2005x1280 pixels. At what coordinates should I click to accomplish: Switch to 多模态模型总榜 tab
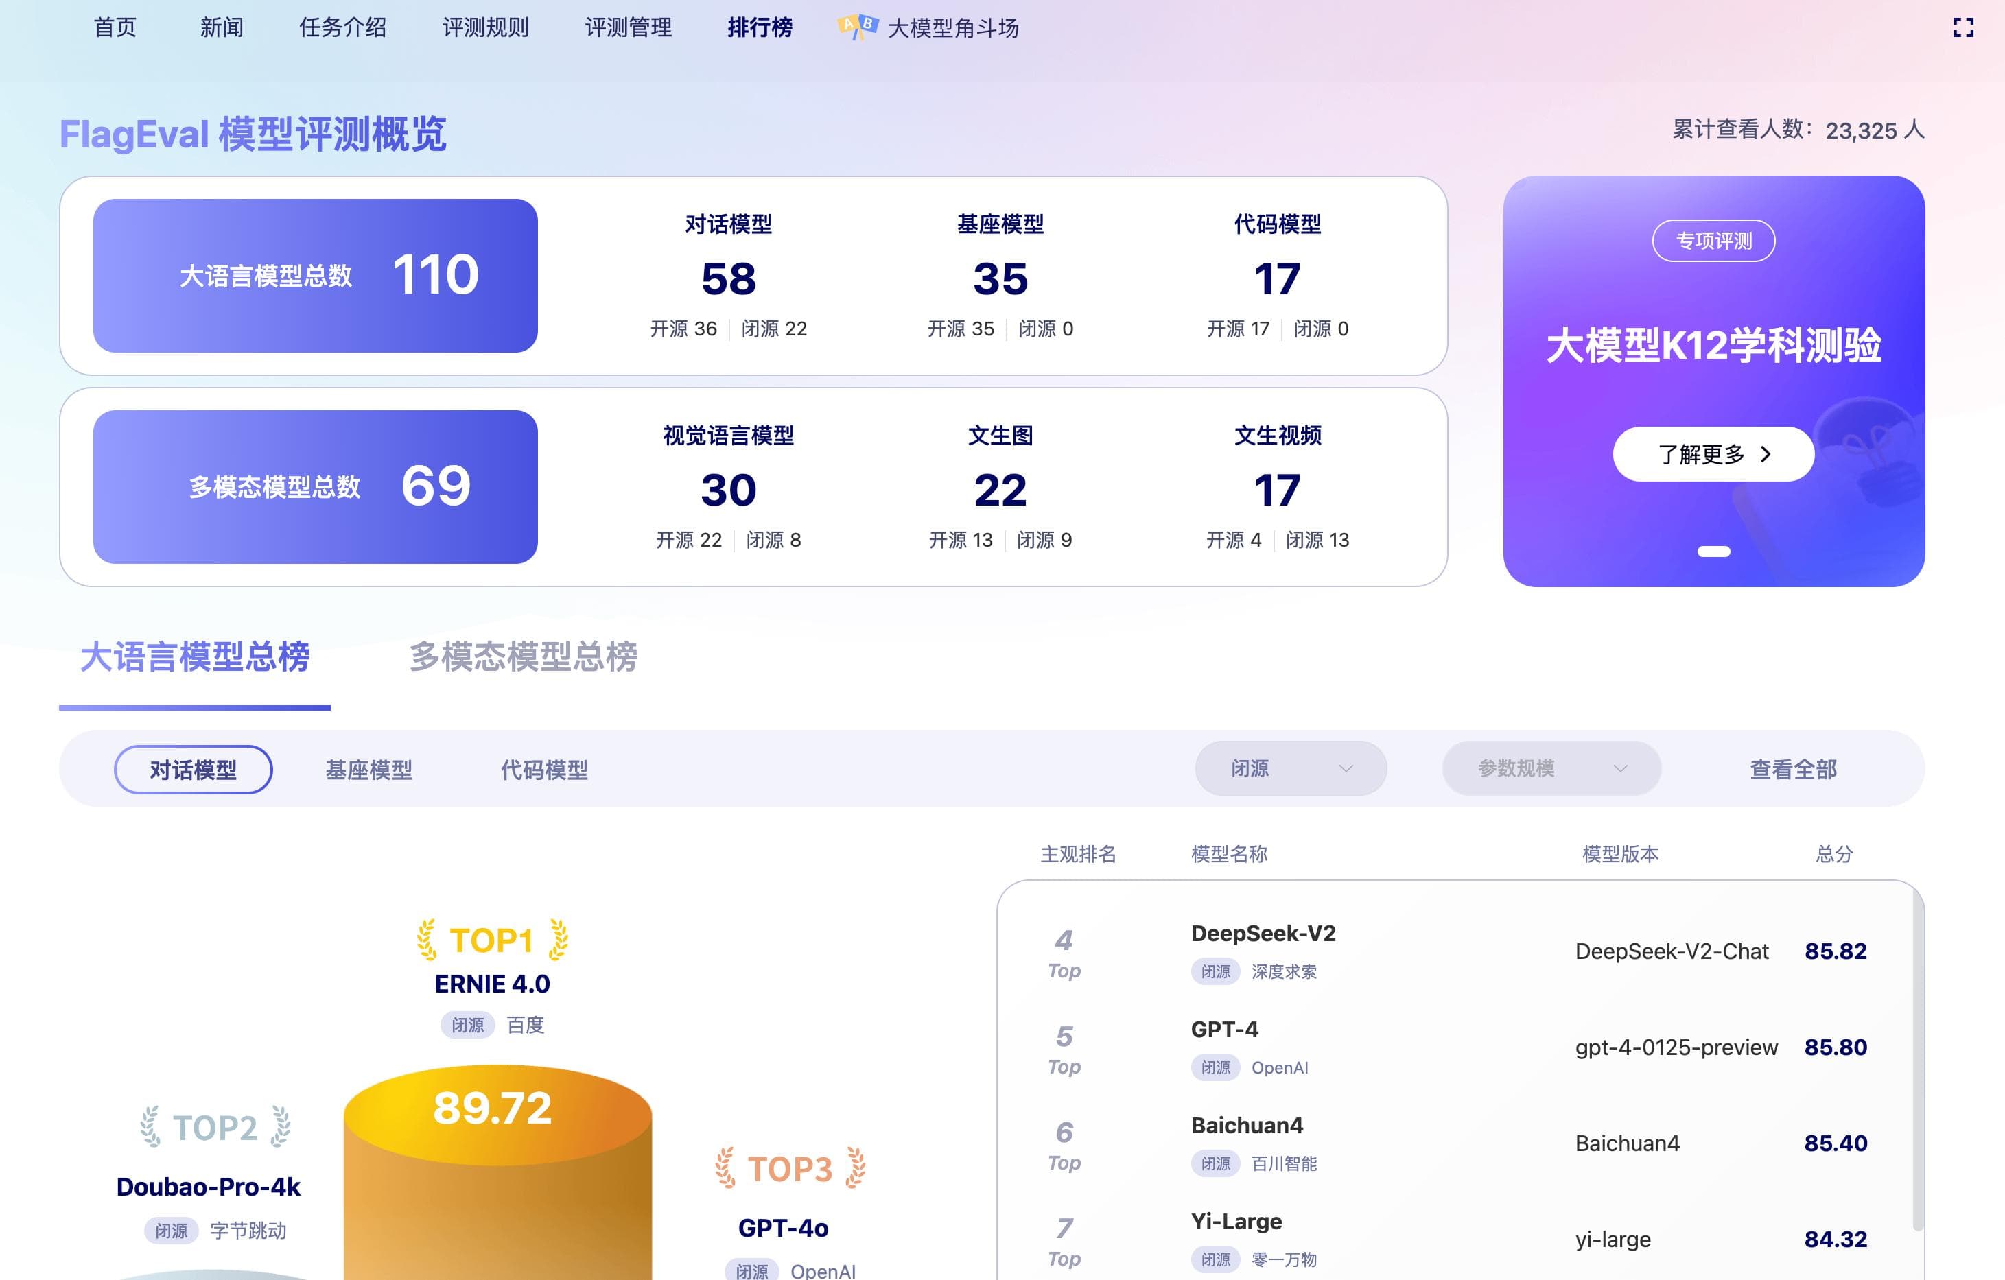(x=523, y=656)
